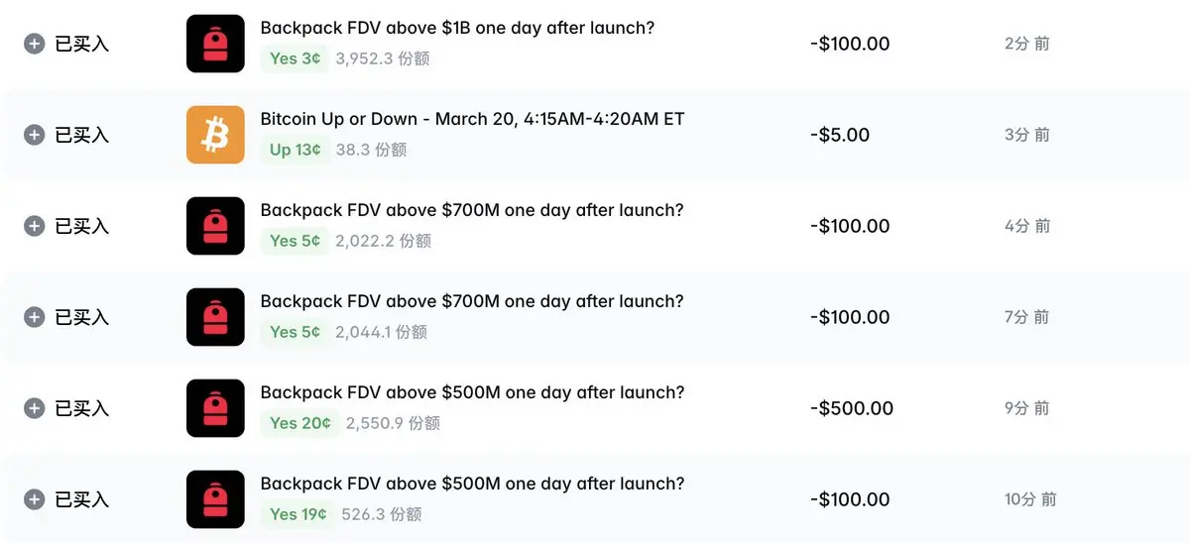Image resolution: width=1190 pixels, height=543 pixels.
Task: Expand the plus icon on the 10分前 row
Action: pyautogui.click(x=35, y=499)
